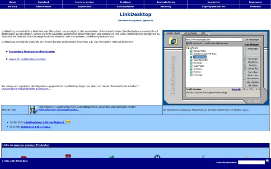Open SuperSpamKiller Pro in the navigation bar

tap(214, 7)
